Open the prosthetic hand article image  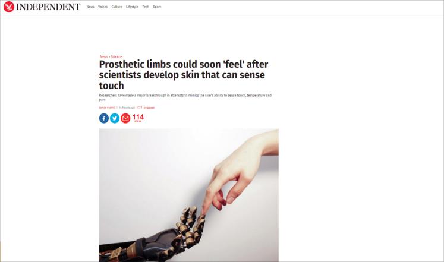pyautogui.click(x=188, y=195)
